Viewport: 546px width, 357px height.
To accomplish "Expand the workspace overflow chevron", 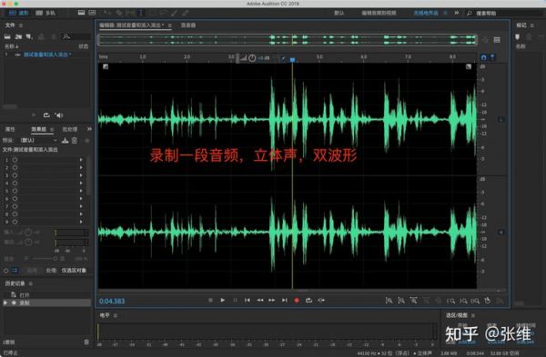I will 457,13.
